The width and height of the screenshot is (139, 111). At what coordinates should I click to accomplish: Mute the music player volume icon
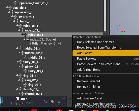52,101
